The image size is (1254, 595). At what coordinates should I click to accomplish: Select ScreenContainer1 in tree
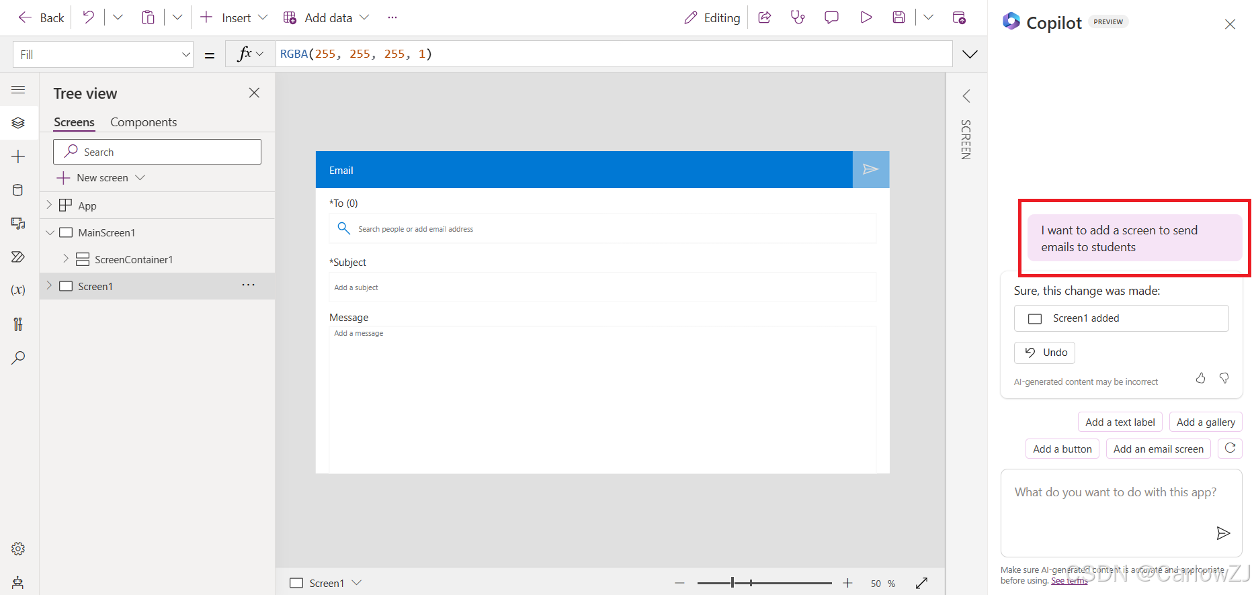134,259
